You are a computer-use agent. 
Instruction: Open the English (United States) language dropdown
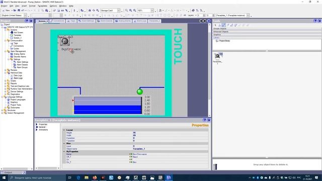pos(25,16)
